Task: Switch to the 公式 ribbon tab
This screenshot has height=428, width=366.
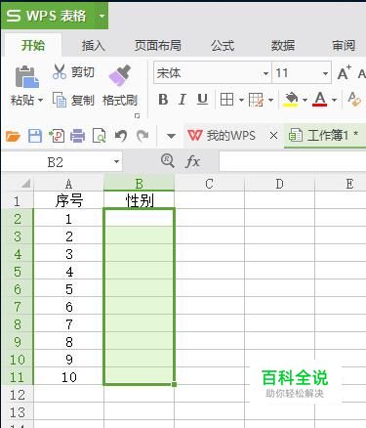Action: (x=223, y=45)
